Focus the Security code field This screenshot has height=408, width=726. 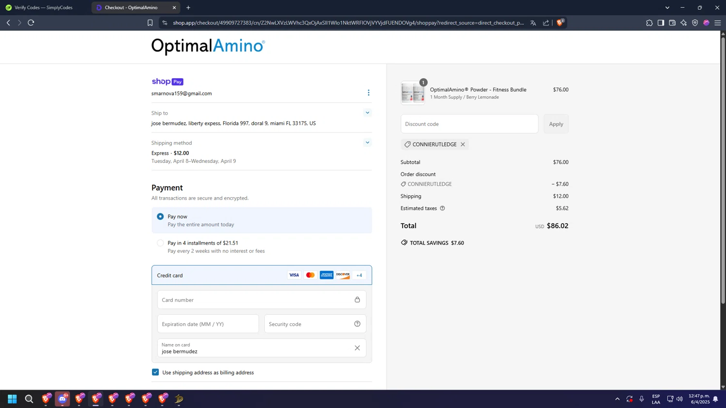tap(315, 324)
